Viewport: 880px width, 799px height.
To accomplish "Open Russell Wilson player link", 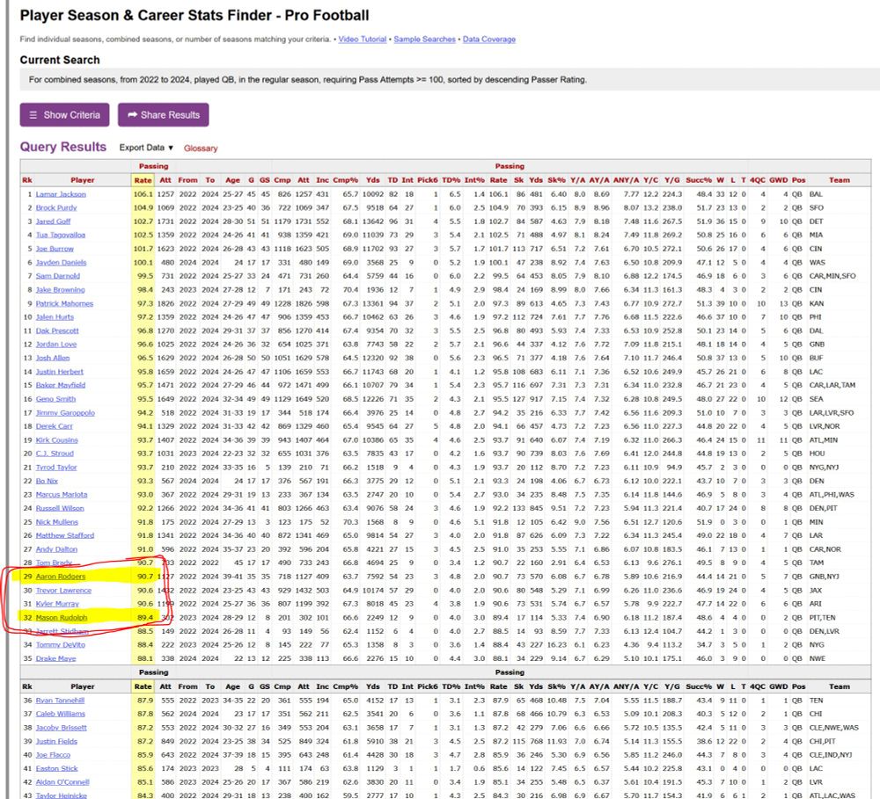I will click(x=60, y=509).
